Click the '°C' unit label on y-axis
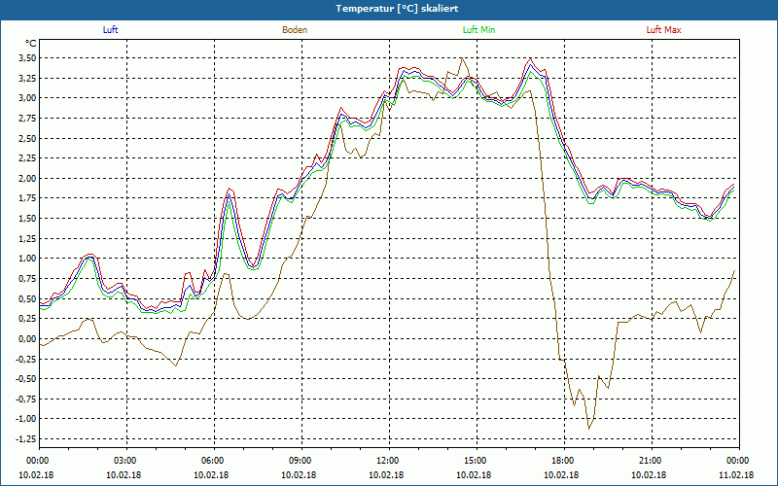The height and width of the screenshot is (486, 778). 31,44
